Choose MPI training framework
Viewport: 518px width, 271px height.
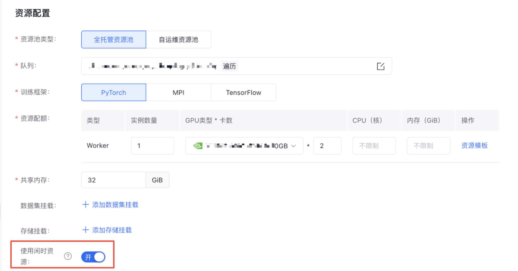point(179,93)
